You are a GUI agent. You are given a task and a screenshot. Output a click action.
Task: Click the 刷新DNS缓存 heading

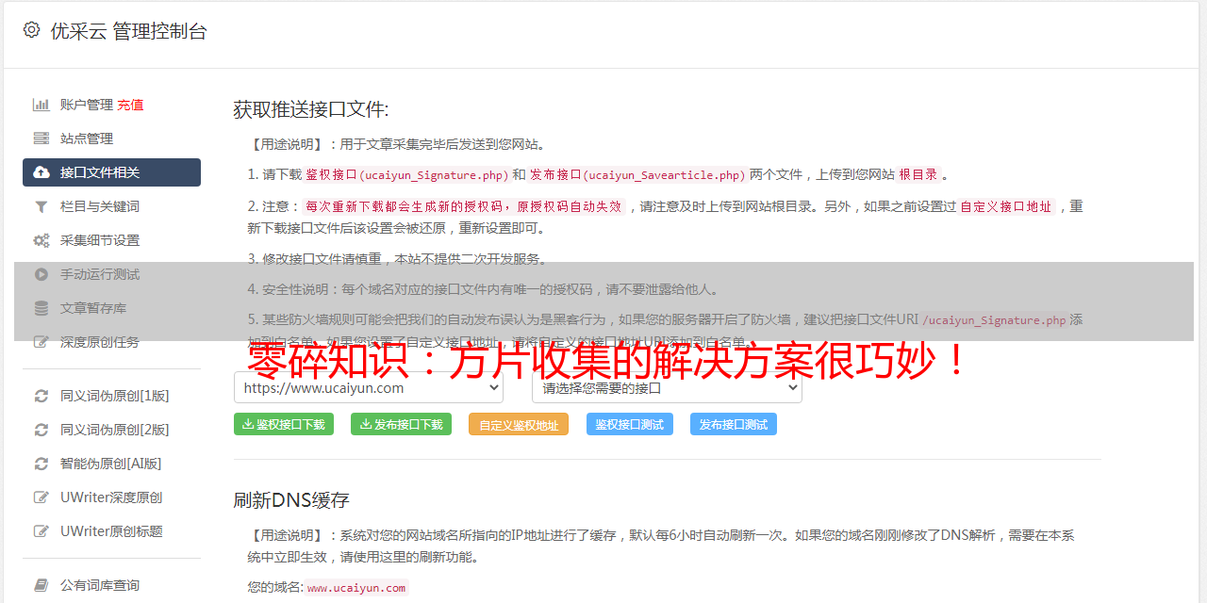point(291,500)
